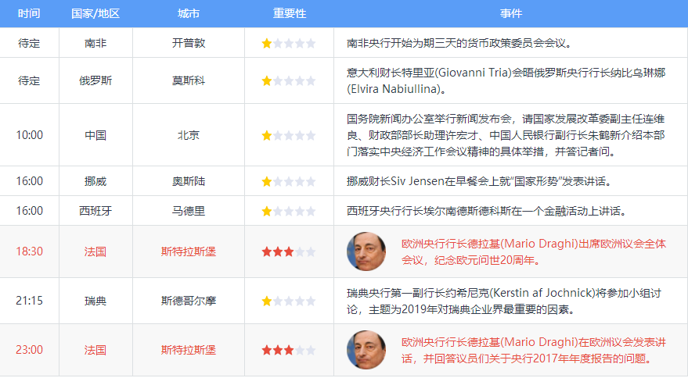Select the 中国 country cell

click(x=95, y=135)
